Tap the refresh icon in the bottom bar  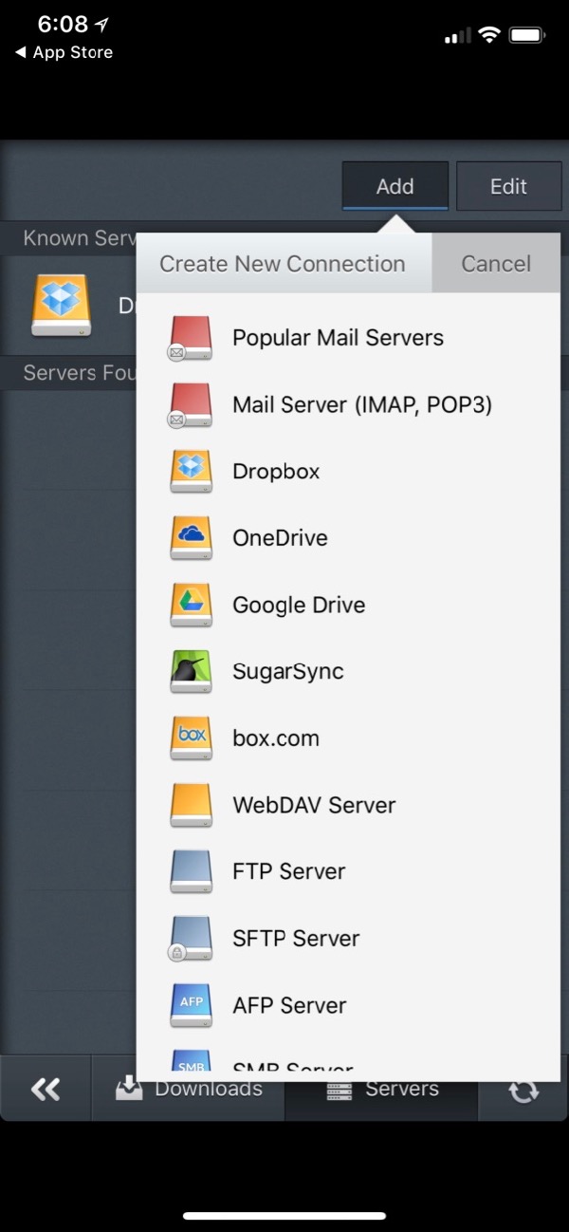pyautogui.click(x=523, y=1090)
